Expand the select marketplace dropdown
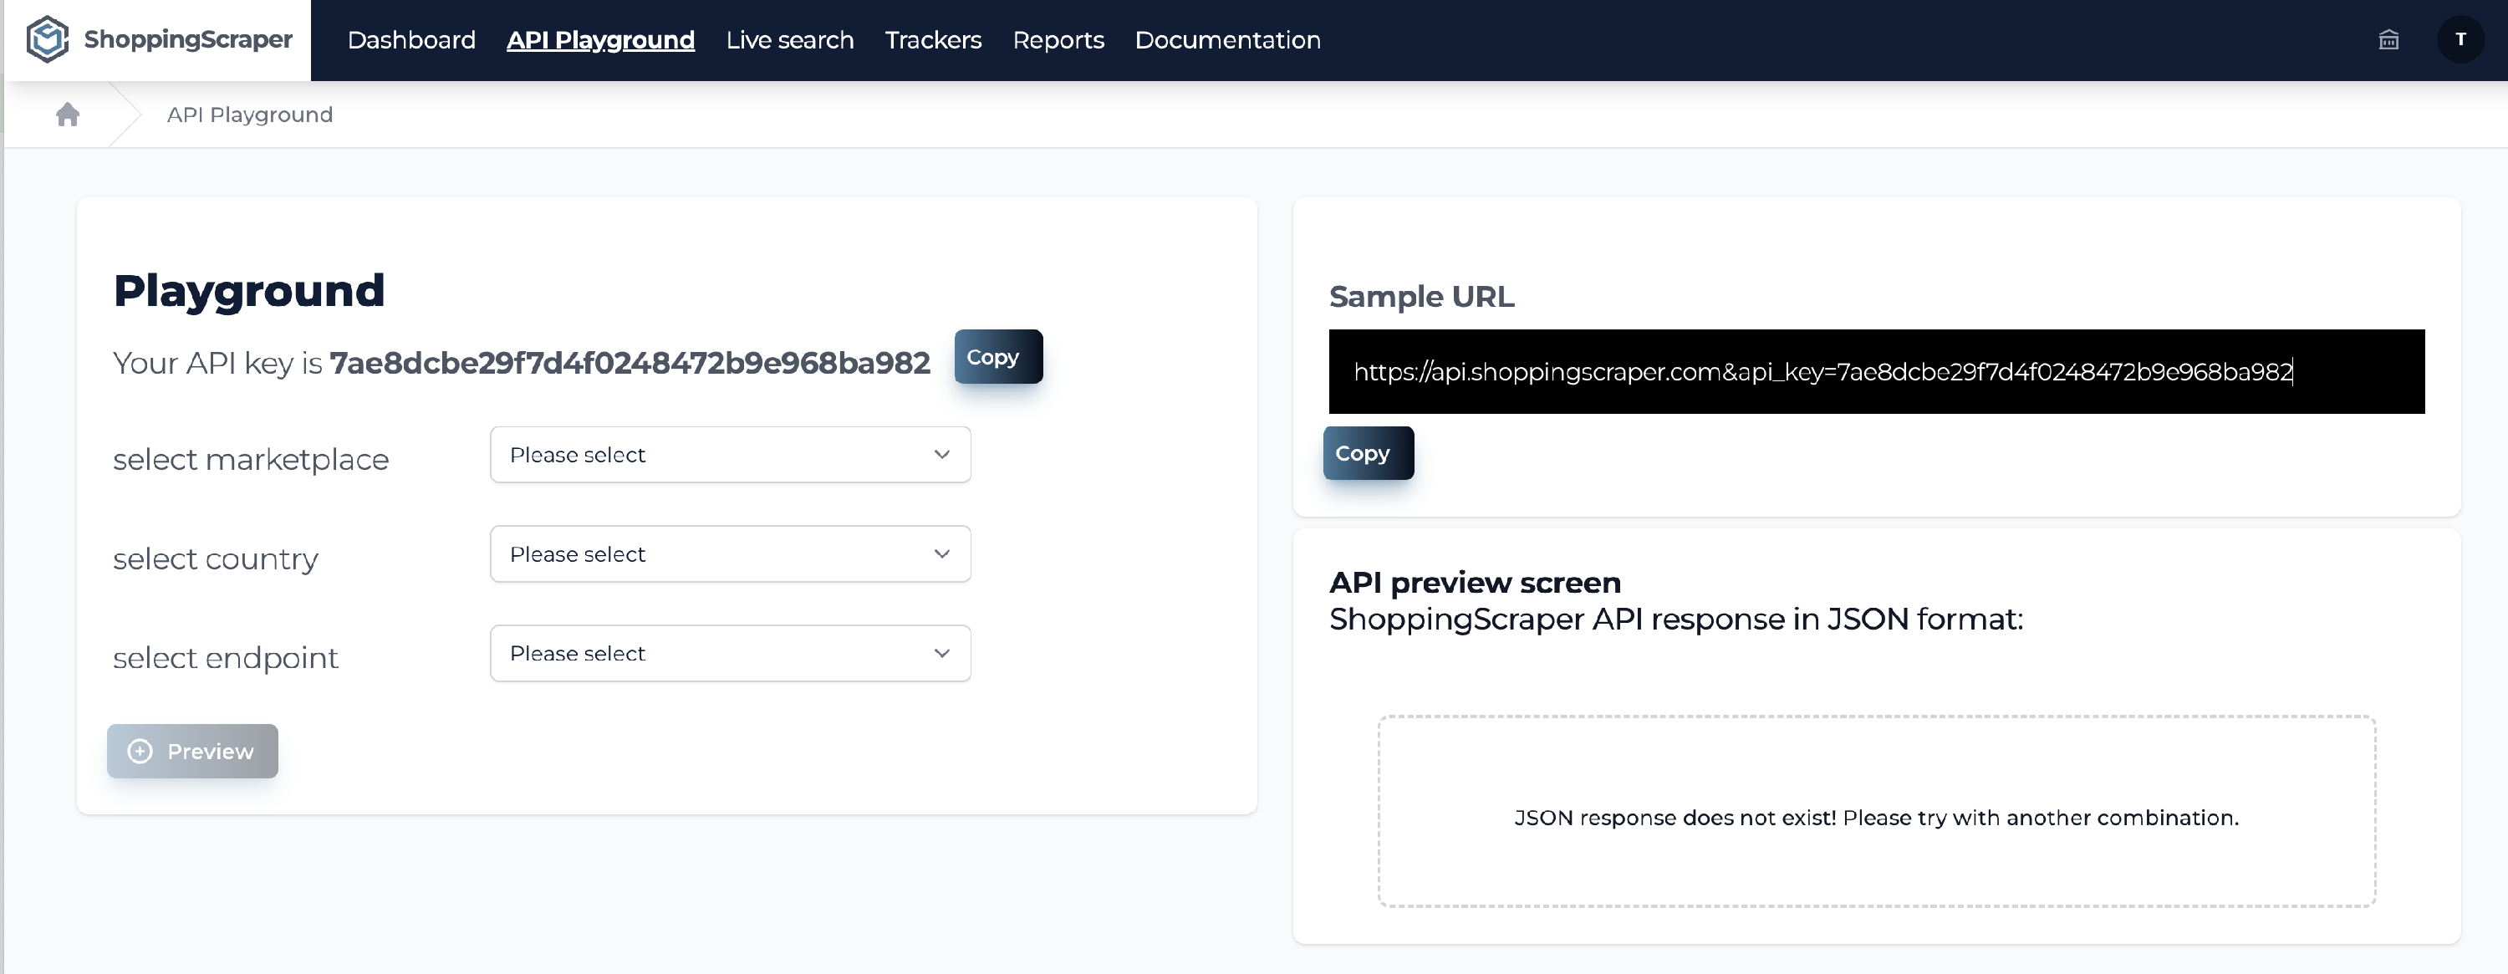2508x974 pixels. [x=729, y=455]
